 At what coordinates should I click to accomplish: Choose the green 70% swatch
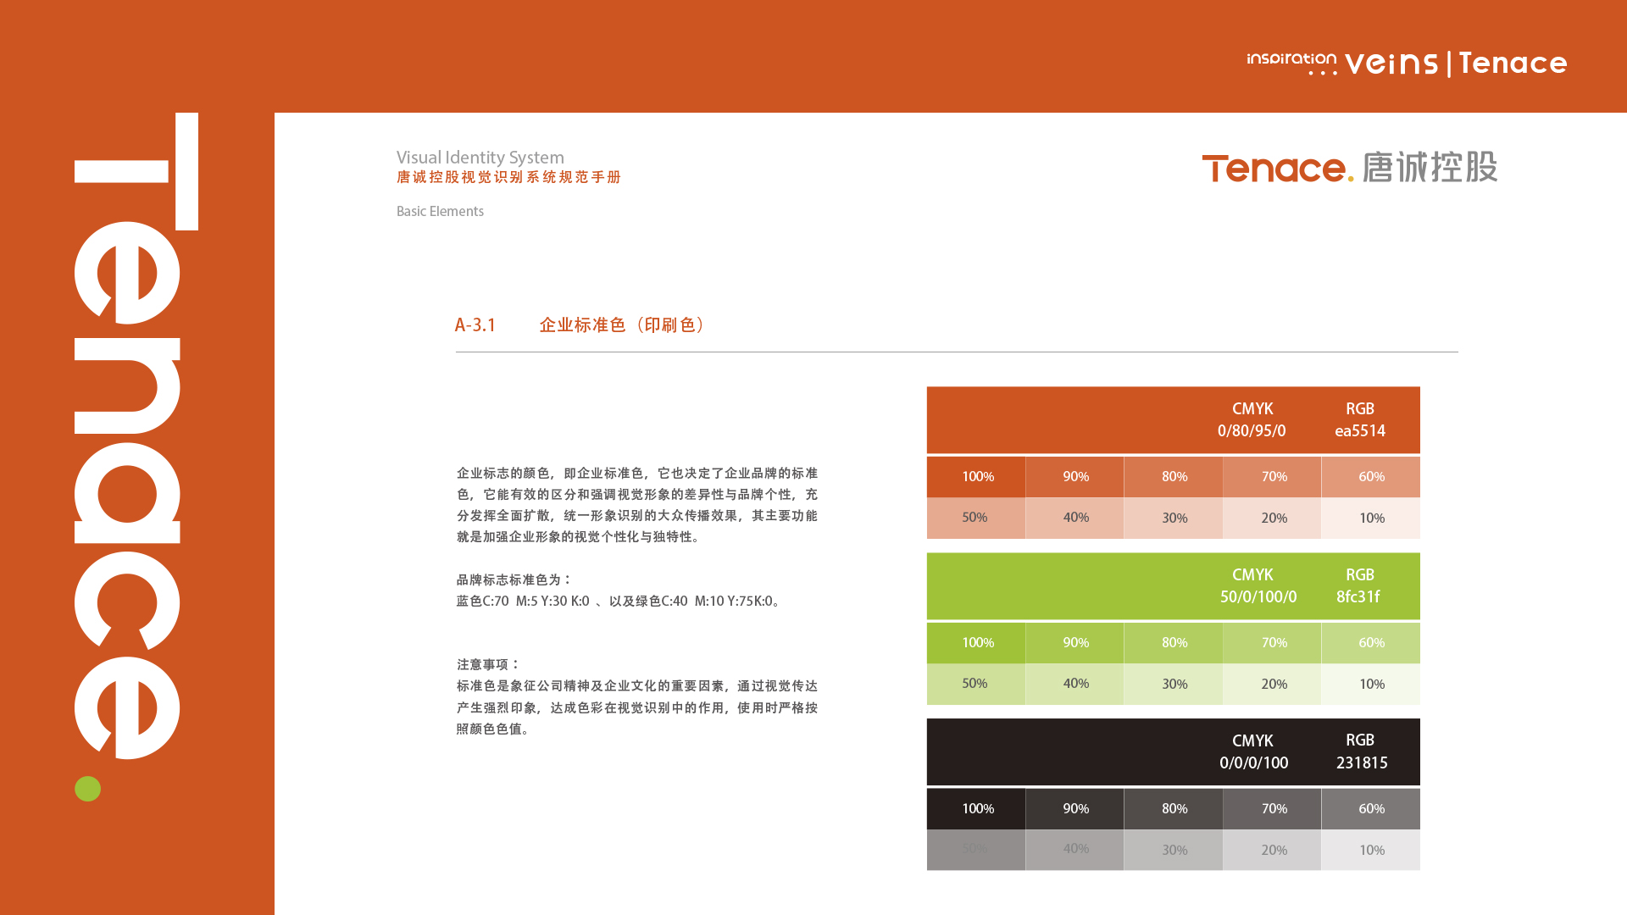pos(1272,643)
